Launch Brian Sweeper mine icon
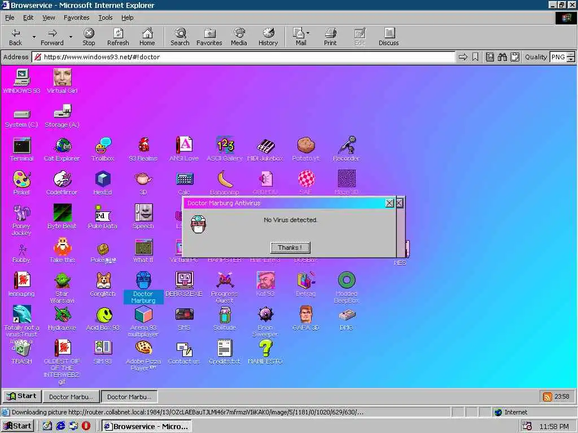Viewport: 578px width, 433px height. pyautogui.click(x=265, y=321)
